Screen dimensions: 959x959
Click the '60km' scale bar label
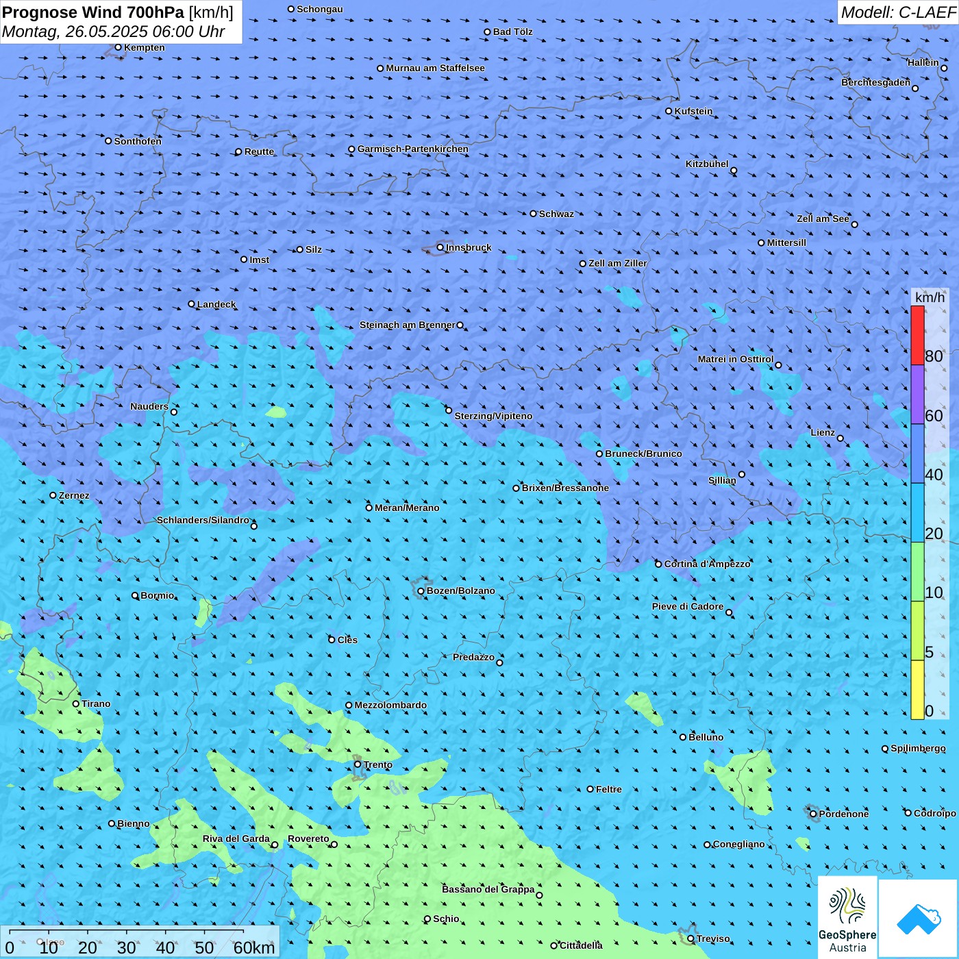coord(254,947)
